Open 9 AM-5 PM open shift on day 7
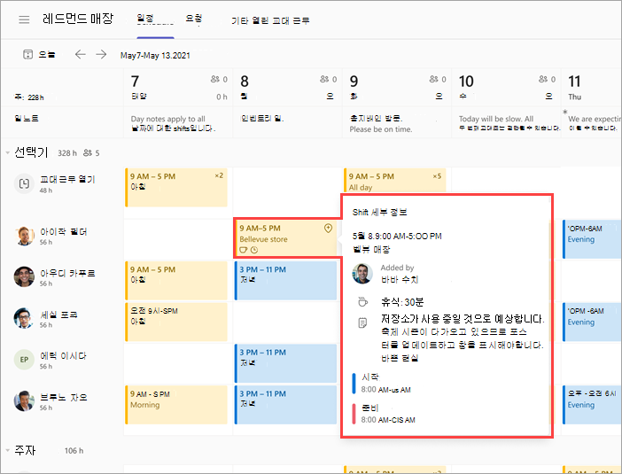This screenshot has width=622, height=474. (176, 187)
